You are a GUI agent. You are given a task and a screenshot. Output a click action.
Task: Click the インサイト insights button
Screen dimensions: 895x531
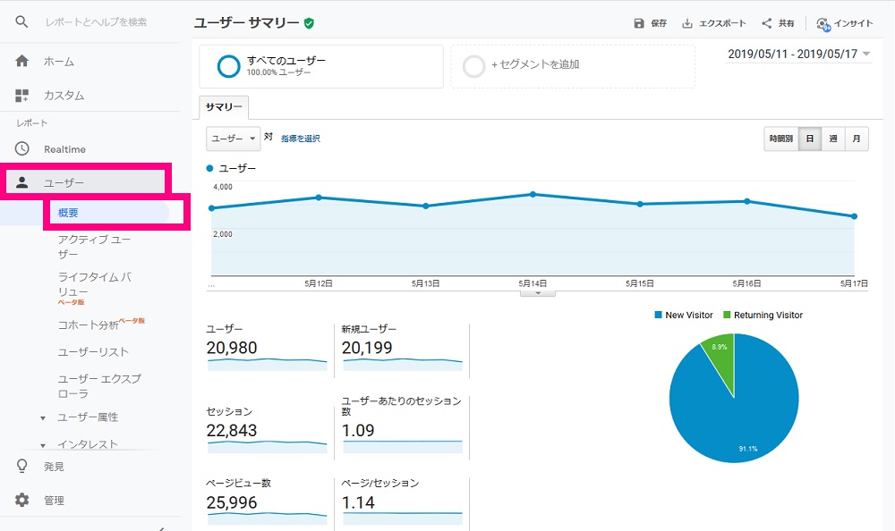pyautogui.click(x=845, y=23)
